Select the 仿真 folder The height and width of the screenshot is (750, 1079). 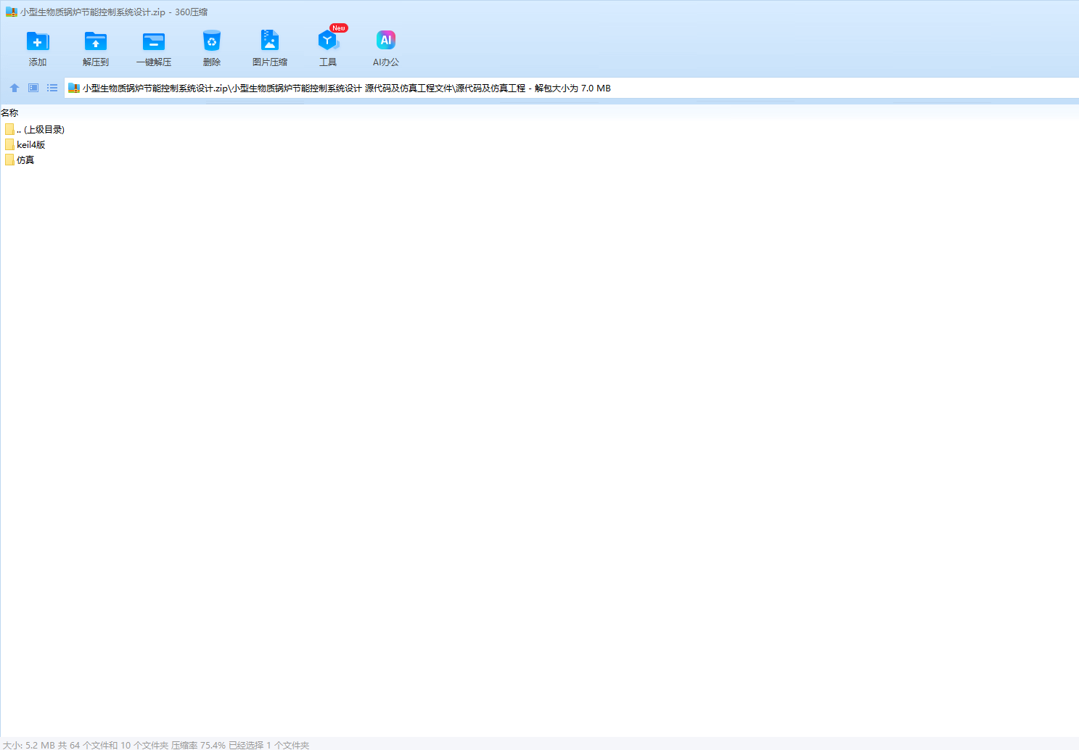[x=25, y=160]
